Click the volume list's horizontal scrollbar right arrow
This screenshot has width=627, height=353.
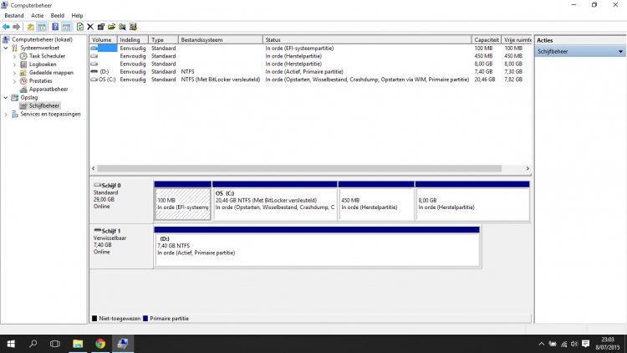(528, 168)
